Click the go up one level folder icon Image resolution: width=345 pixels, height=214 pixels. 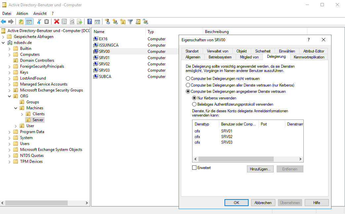tap(21, 21)
